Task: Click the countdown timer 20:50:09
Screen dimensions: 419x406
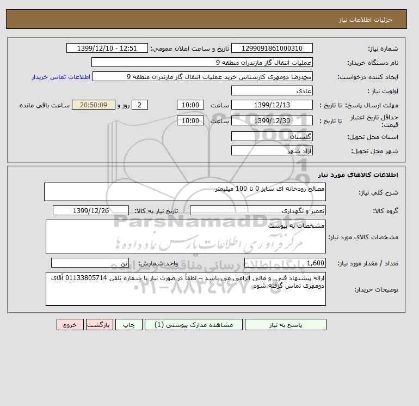Action: pos(94,105)
